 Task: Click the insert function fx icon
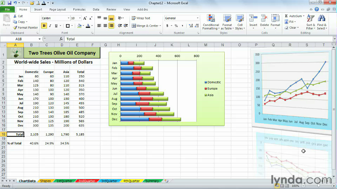click(x=61, y=39)
